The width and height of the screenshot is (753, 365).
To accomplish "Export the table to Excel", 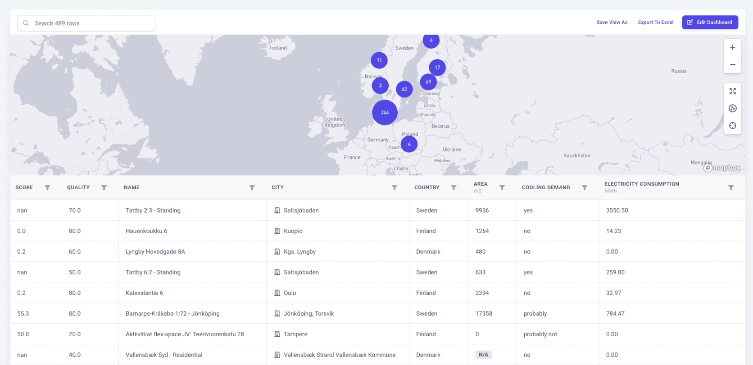I will 656,22.
